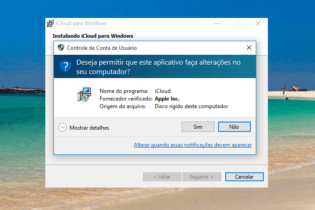Click the Origem do arquivo label

pyautogui.click(x=123, y=106)
